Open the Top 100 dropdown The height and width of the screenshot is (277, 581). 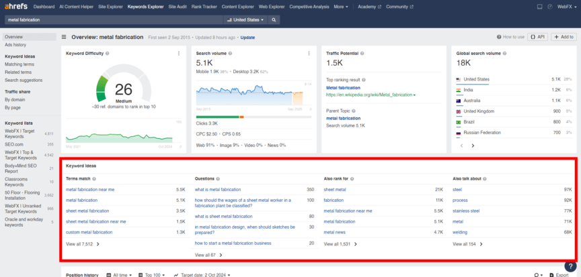[152, 275]
